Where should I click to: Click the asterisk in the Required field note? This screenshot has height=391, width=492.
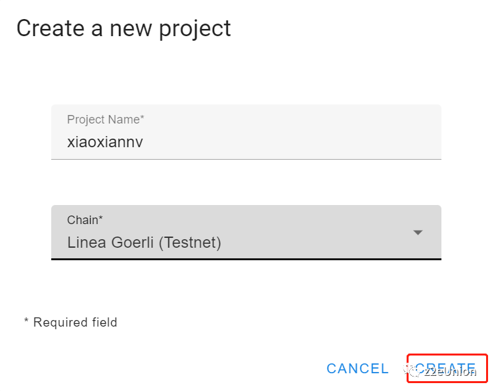(x=27, y=322)
